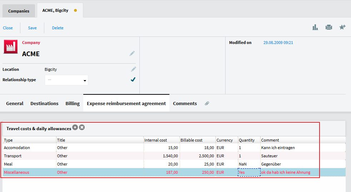Click the NaN quantity cell
Image resolution: width=351 pixels, height=192 pixels.
click(x=249, y=164)
